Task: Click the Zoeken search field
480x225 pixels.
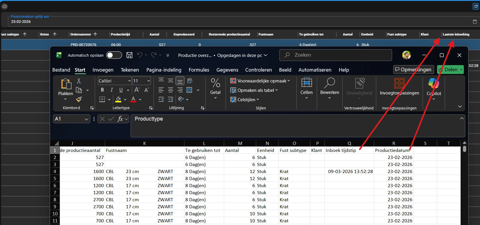Action: click(335, 55)
